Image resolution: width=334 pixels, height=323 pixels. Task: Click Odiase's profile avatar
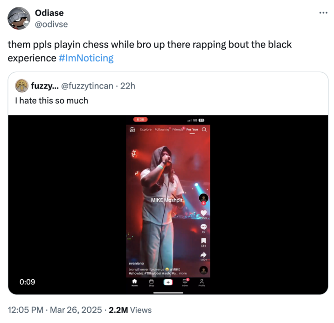coord(19,18)
